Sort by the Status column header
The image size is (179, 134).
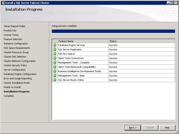(x=141, y=41)
